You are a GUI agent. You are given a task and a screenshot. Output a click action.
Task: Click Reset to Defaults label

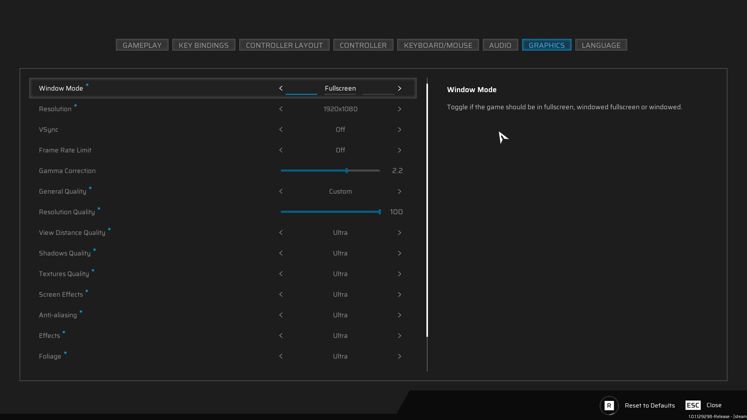click(650, 406)
